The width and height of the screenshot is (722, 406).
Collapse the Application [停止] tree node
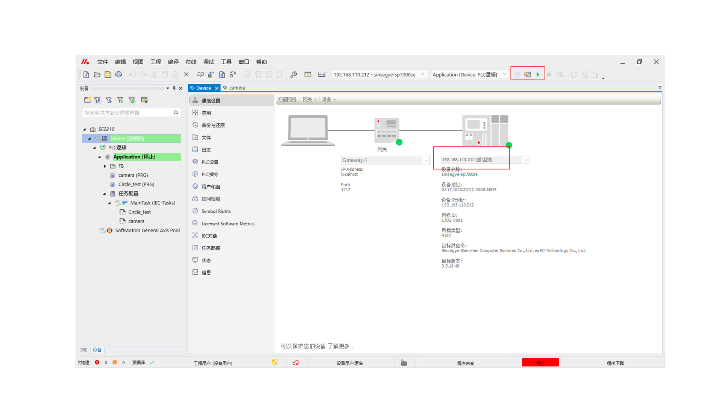click(x=100, y=157)
